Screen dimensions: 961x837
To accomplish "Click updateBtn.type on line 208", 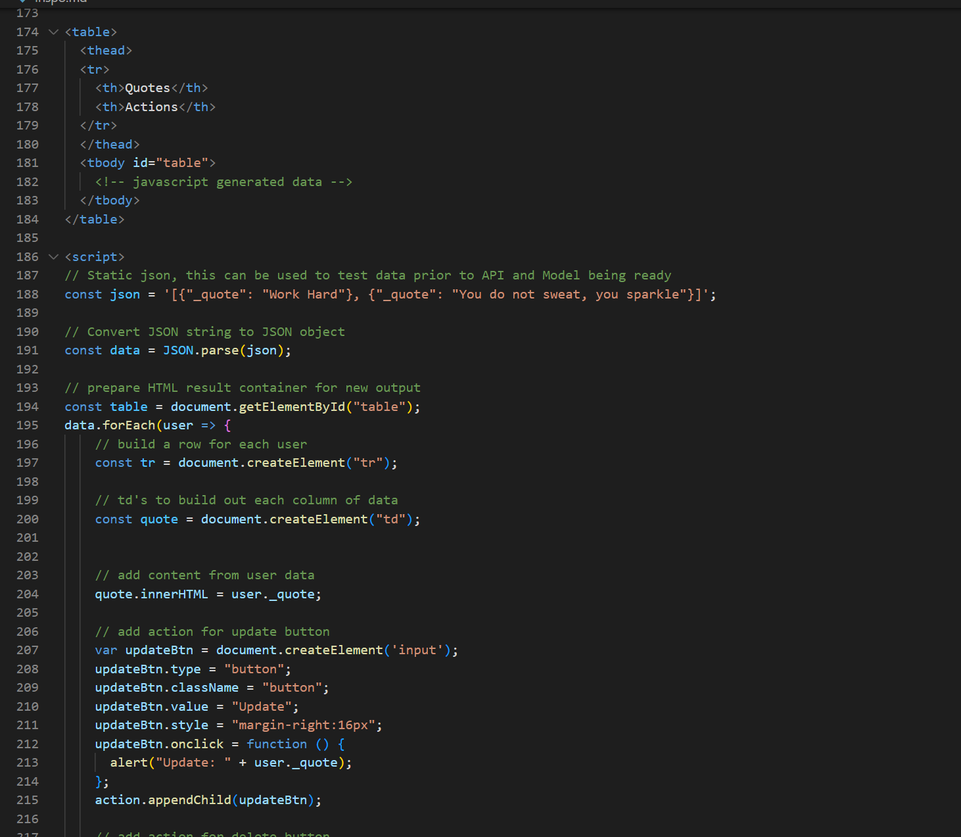I will click(148, 669).
